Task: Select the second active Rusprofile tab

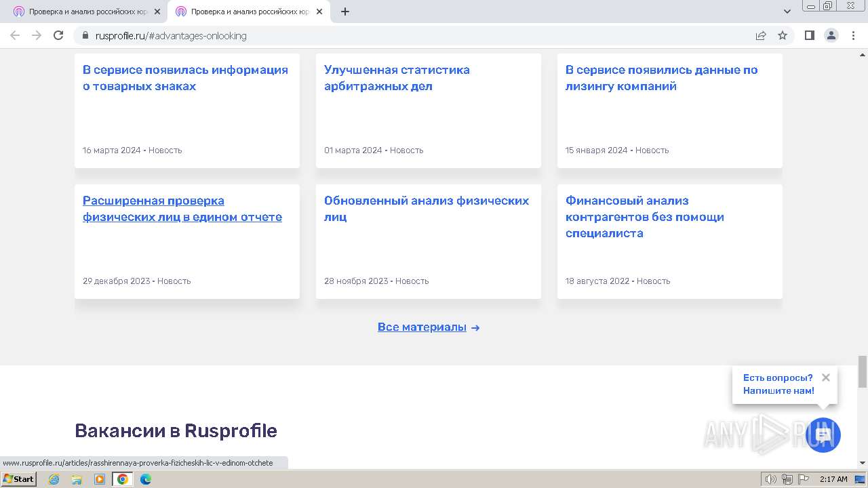Action: pyautogui.click(x=249, y=12)
